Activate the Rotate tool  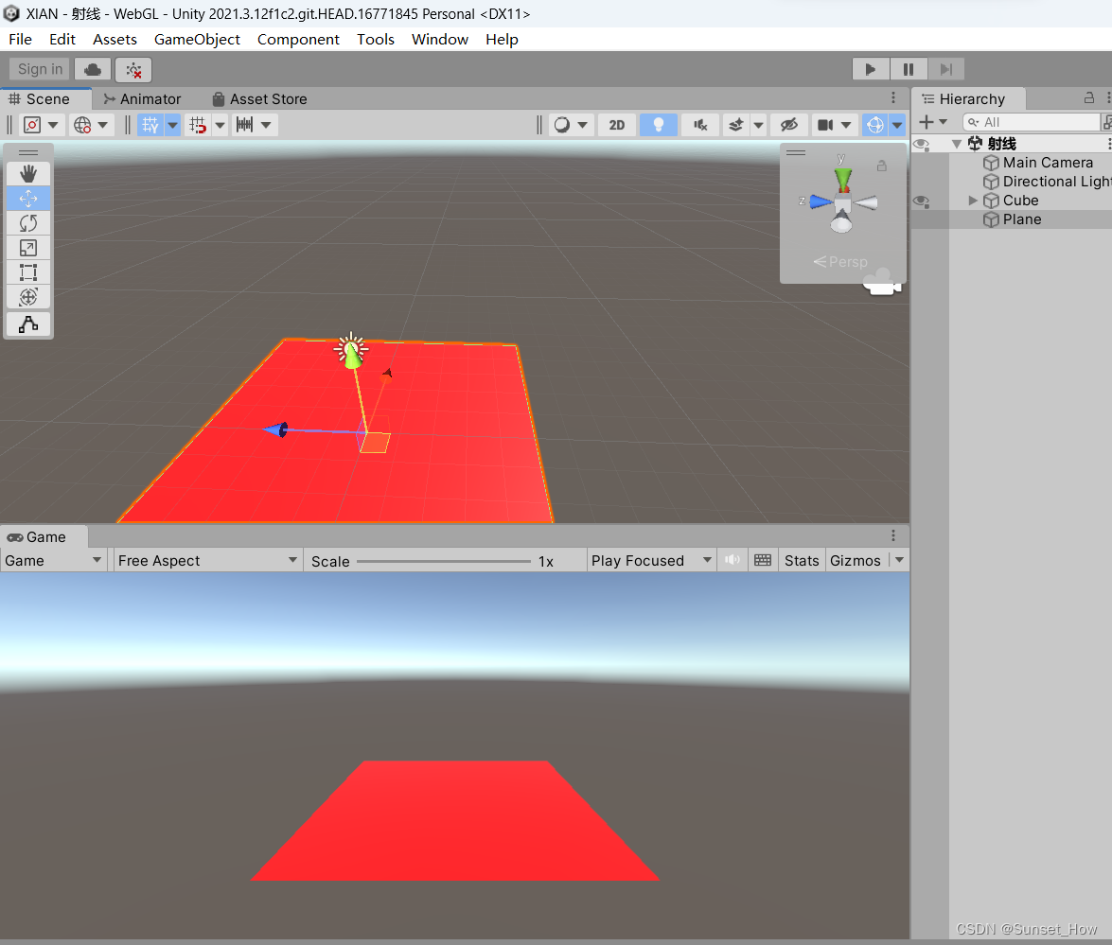pos(27,222)
